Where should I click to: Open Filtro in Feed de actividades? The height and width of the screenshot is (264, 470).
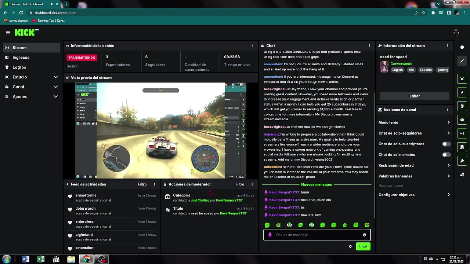coord(142,184)
